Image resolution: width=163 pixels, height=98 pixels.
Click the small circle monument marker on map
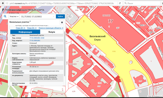point(131,62)
